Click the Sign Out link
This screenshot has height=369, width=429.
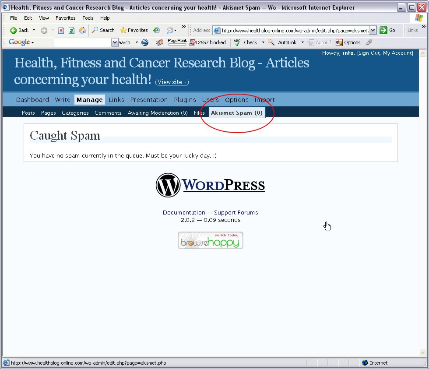(369, 53)
